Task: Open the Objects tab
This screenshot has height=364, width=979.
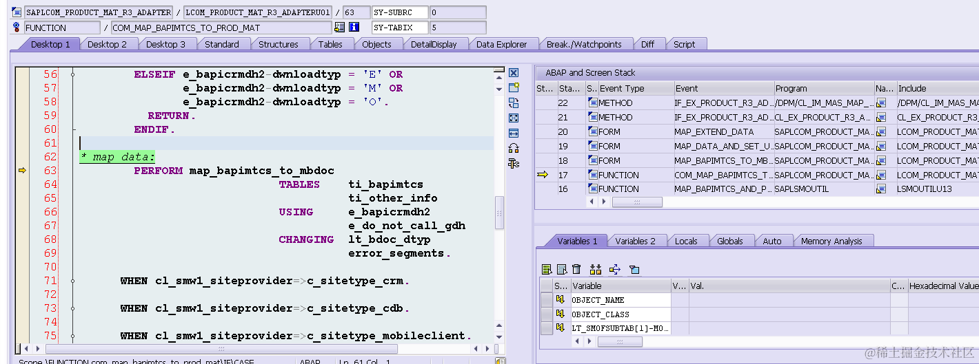Action: pos(376,44)
